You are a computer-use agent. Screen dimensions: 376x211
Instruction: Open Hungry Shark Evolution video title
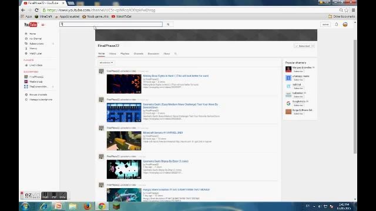(x=176, y=190)
